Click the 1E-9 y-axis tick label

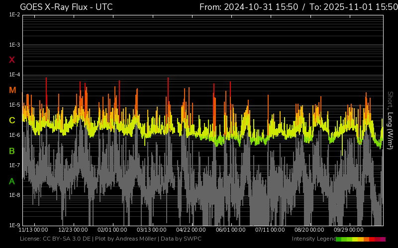click(x=14, y=225)
